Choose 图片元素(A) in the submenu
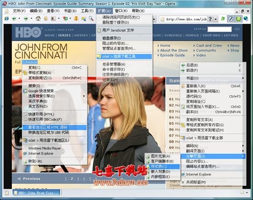 click(x=163, y=156)
